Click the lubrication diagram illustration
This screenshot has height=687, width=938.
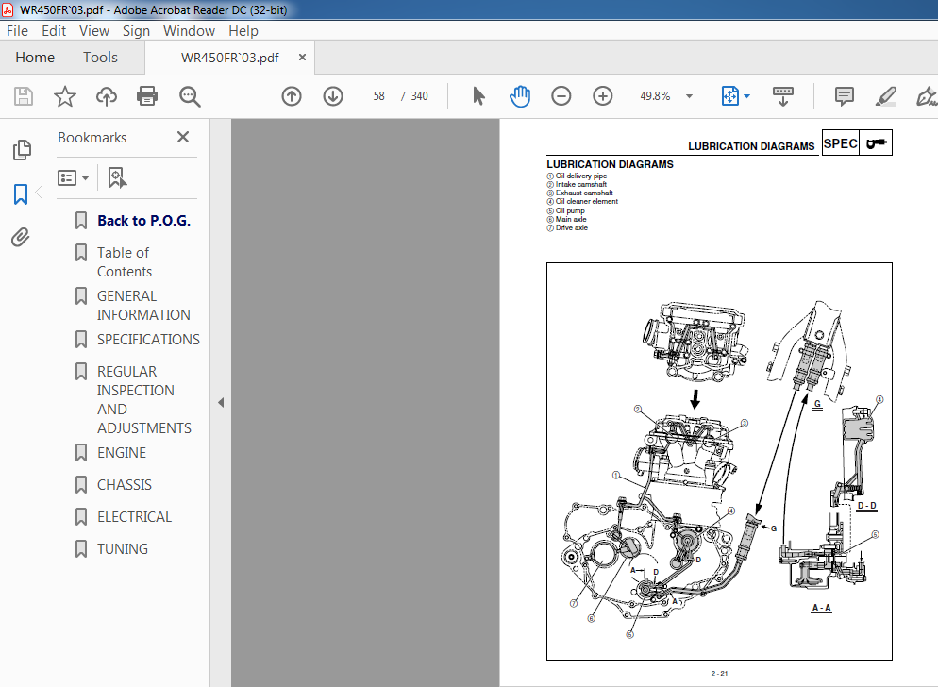[719, 461]
